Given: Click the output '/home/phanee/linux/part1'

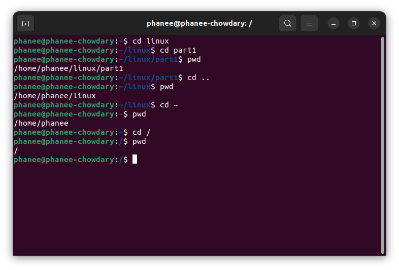Looking at the screenshot, I should point(69,68).
